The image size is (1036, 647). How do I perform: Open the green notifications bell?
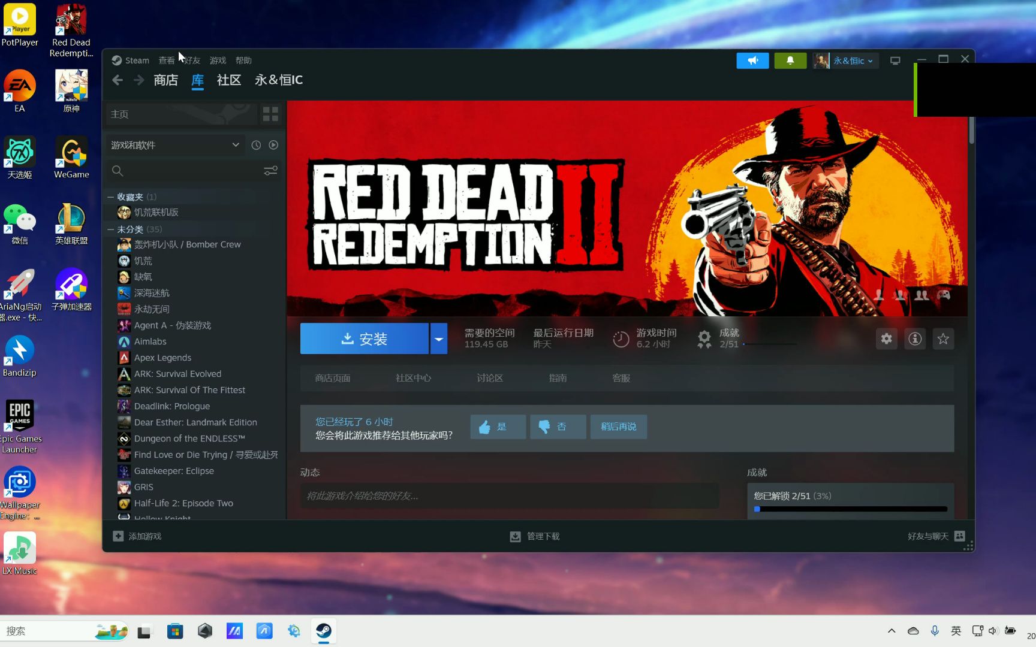(790, 61)
